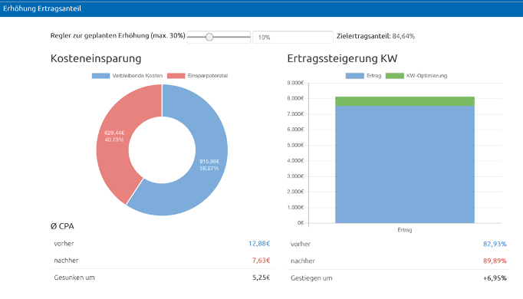Click the Zielertragsanteil 84,64% text
The image size is (523, 299).
[x=376, y=36]
